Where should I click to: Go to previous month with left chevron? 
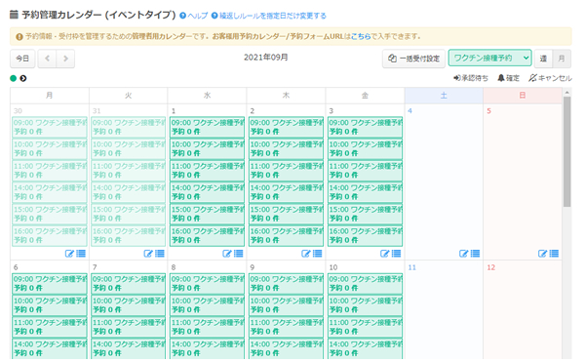click(x=48, y=59)
